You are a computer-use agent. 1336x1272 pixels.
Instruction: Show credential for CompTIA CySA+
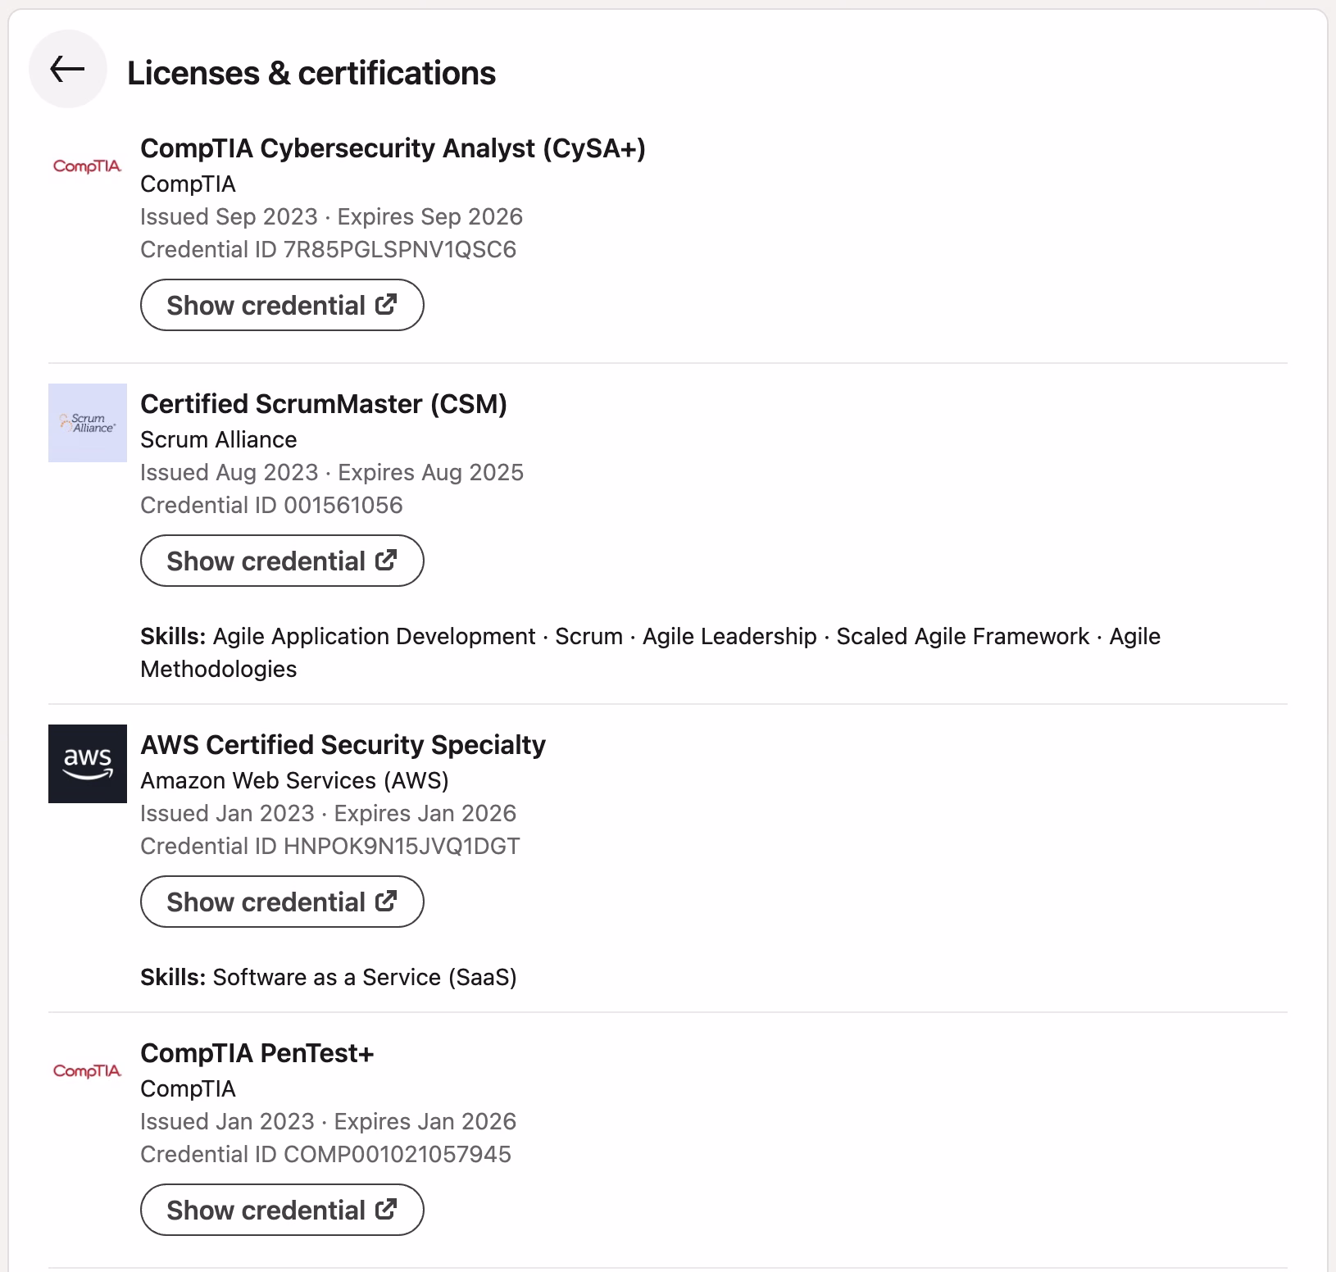pyautogui.click(x=282, y=305)
